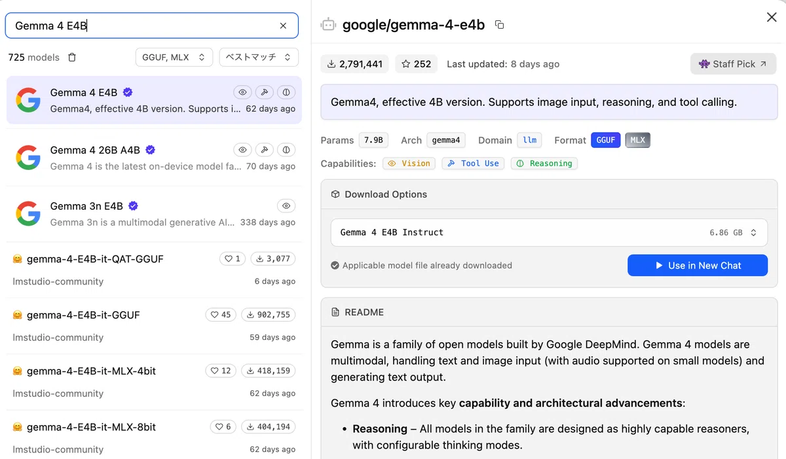Image resolution: width=786 pixels, height=459 pixels.
Task: Select the GGUF format
Action: click(605, 140)
